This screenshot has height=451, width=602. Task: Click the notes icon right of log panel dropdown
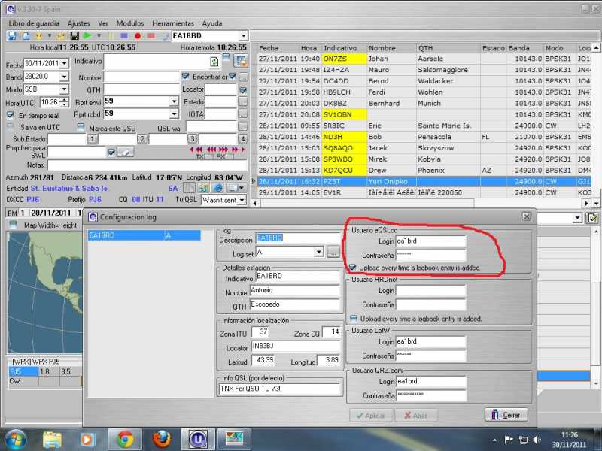point(592,218)
